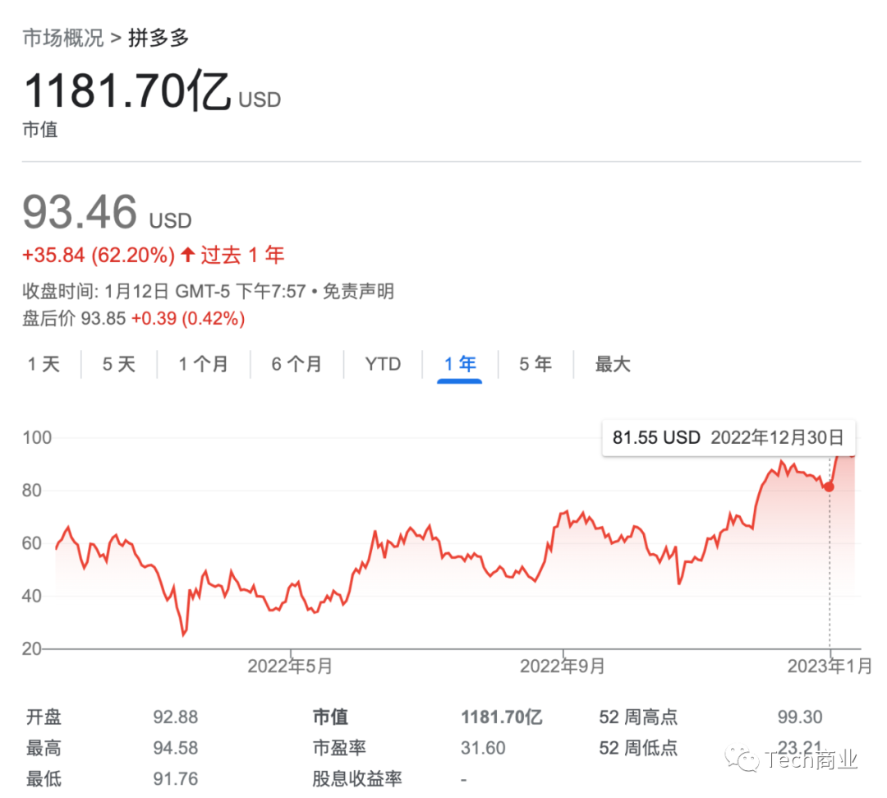Click the 市盈率 value 31.60
Viewport: 887px width, 798px height.
point(483,748)
